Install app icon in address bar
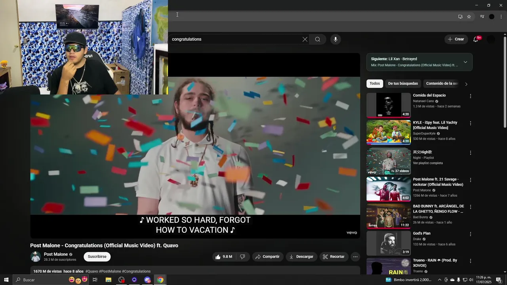 tap(460, 17)
